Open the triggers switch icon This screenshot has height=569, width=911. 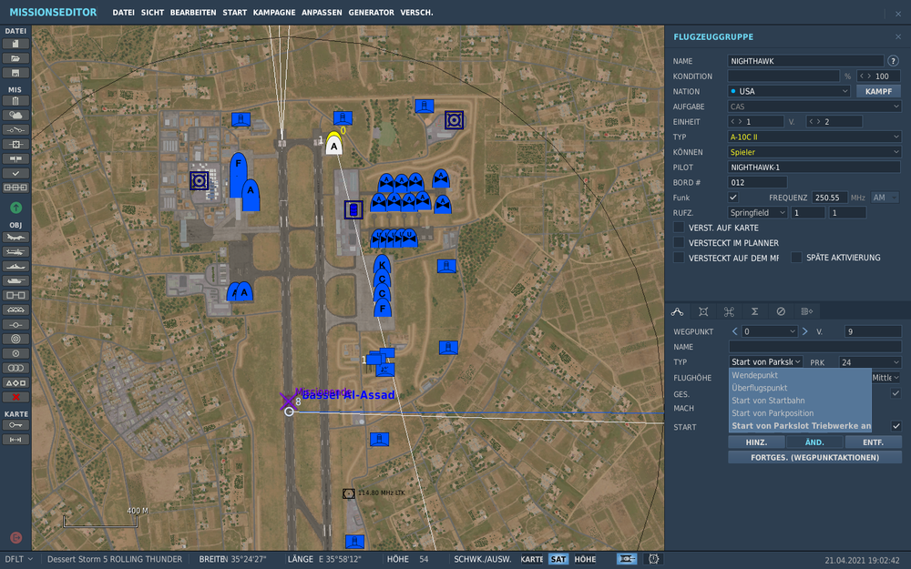[15, 130]
